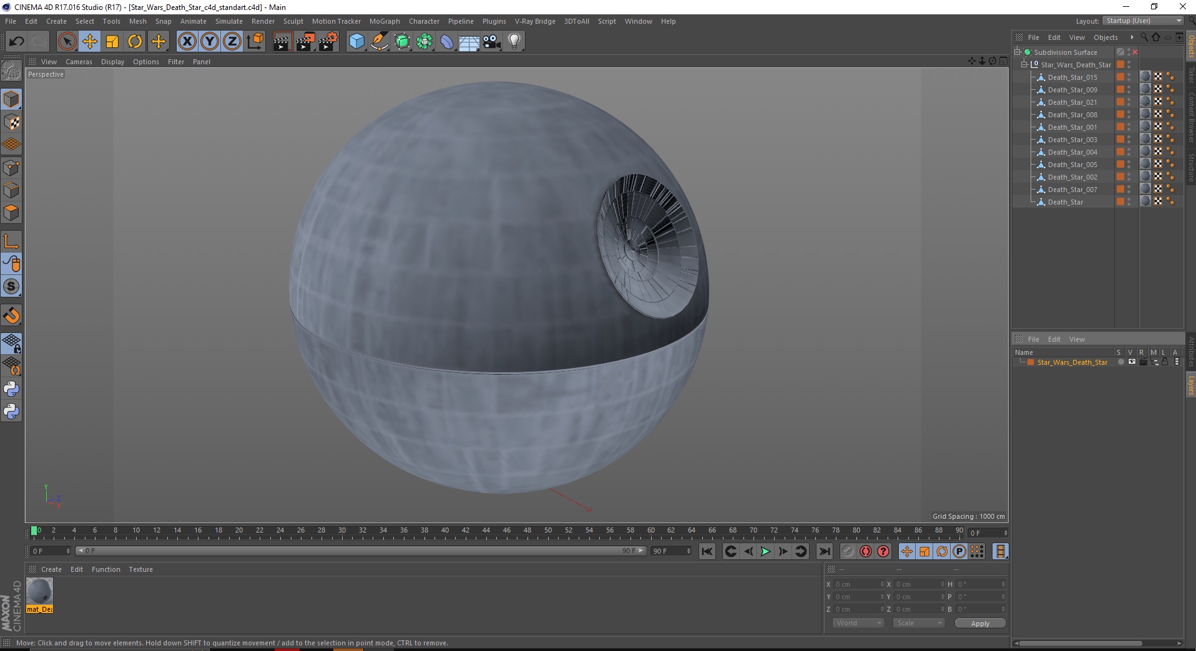Toggle Autokeying button
The height and width of the screenshot is (651, 1196).
tap(865, 551)
